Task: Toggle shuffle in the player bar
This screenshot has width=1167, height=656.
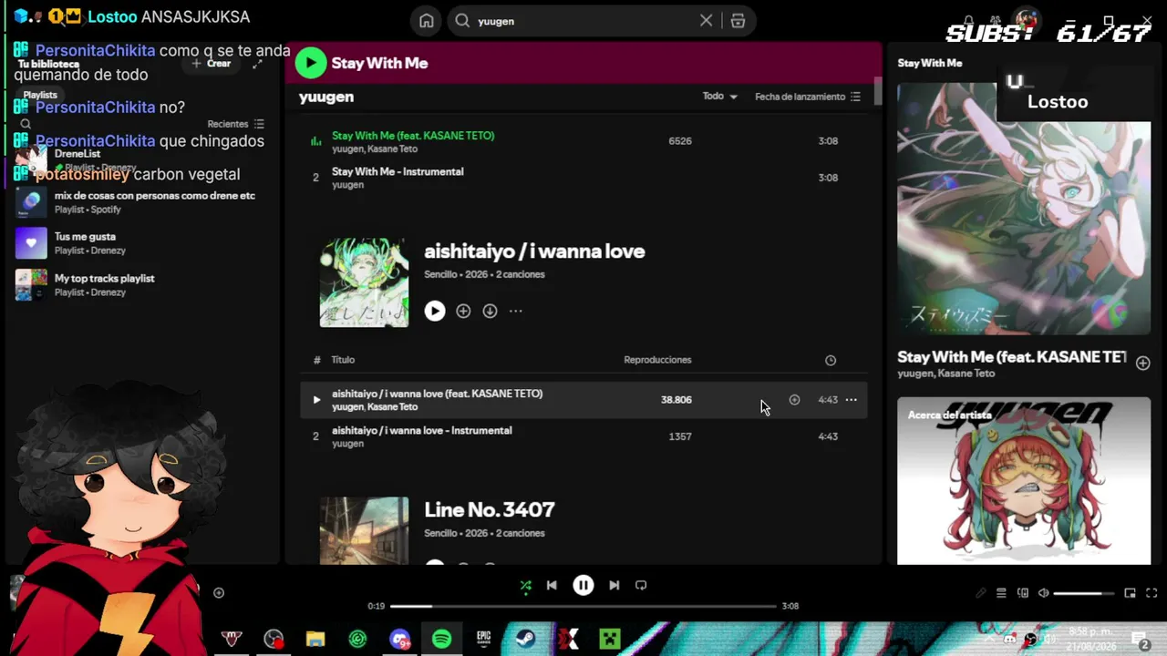Action: point(525,586)
